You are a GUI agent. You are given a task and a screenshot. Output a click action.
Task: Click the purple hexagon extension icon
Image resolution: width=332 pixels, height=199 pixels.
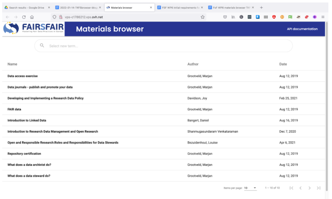(x=315, y=17)
